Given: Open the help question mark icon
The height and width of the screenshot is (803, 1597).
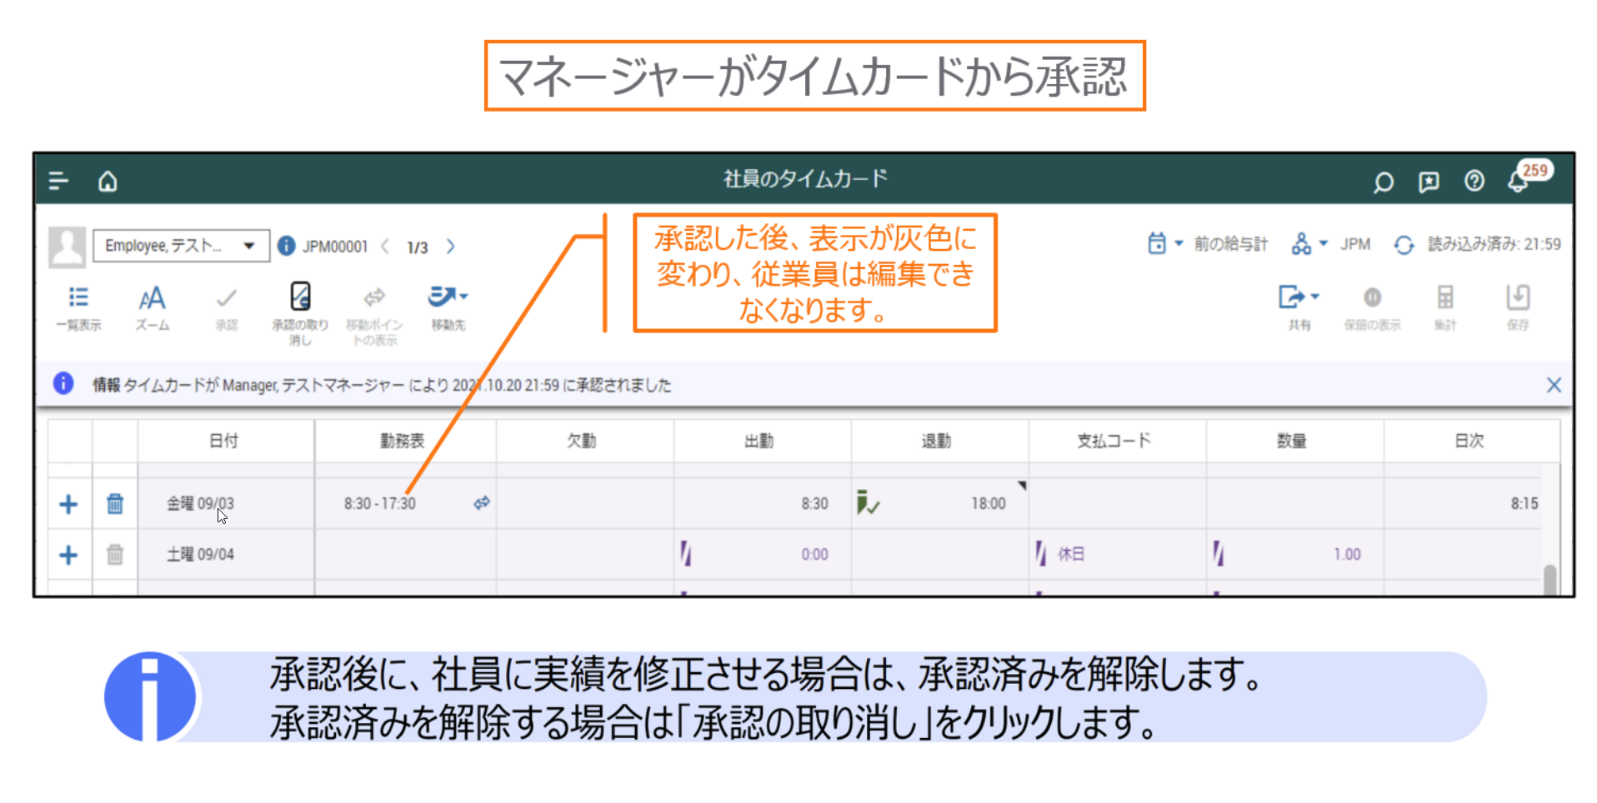Looking at the screenshot, I should [1474, 181].
